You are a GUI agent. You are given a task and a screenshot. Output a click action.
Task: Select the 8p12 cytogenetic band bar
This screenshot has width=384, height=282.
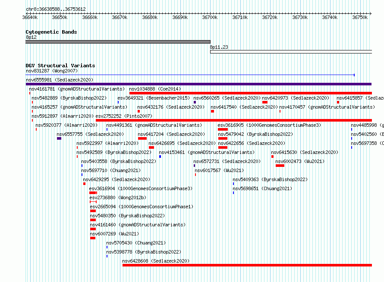click(118, 42)
